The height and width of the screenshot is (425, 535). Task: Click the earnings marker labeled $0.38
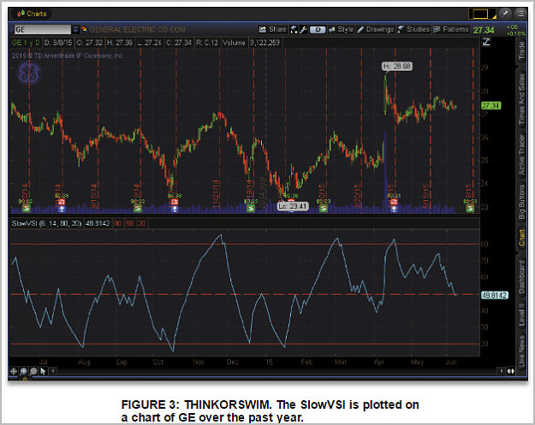[175, 202]
